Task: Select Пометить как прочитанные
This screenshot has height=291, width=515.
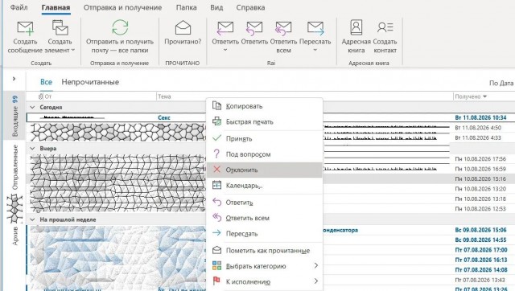Action: [x=265, y=251]
